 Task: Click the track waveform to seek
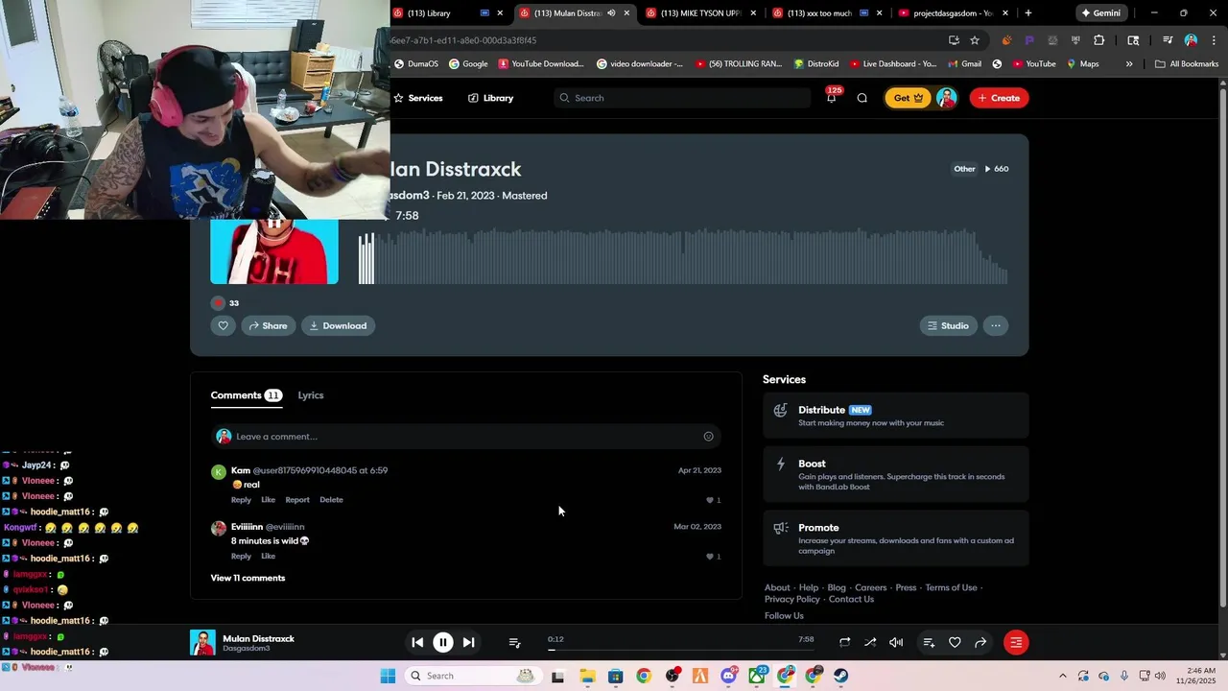tap(683, 256)
